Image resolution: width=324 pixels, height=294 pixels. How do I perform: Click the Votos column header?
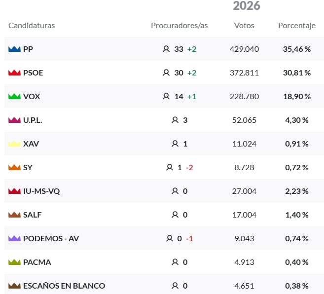pos(244,26)
